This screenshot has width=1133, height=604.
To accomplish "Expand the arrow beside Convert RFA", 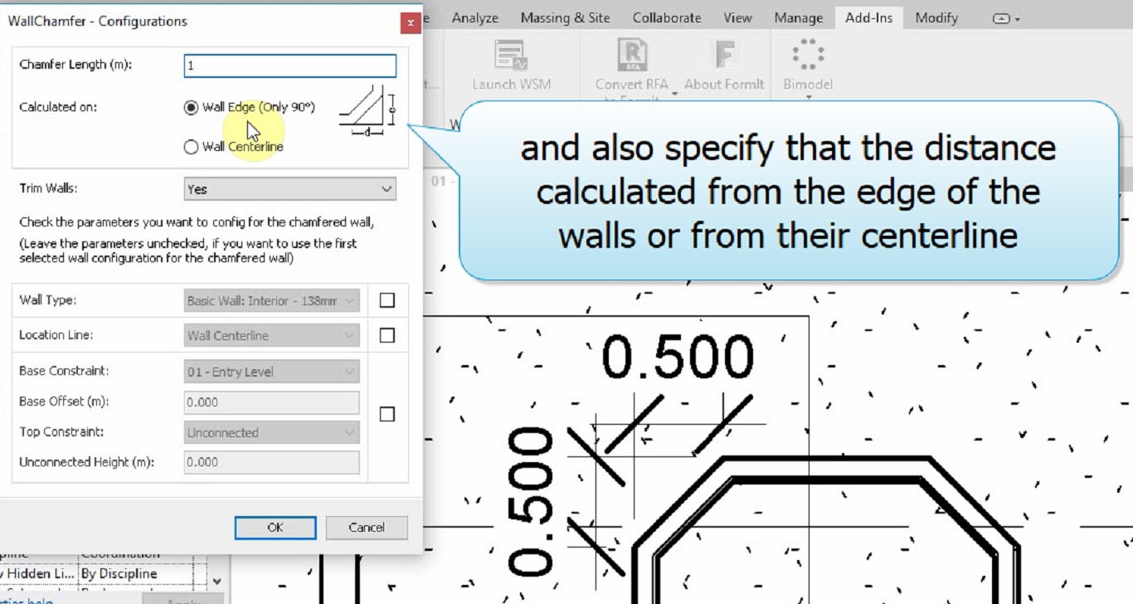I will (674, 93).
